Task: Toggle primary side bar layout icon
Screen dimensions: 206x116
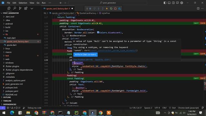Action: pyautogui.click(x=165, y=3)
